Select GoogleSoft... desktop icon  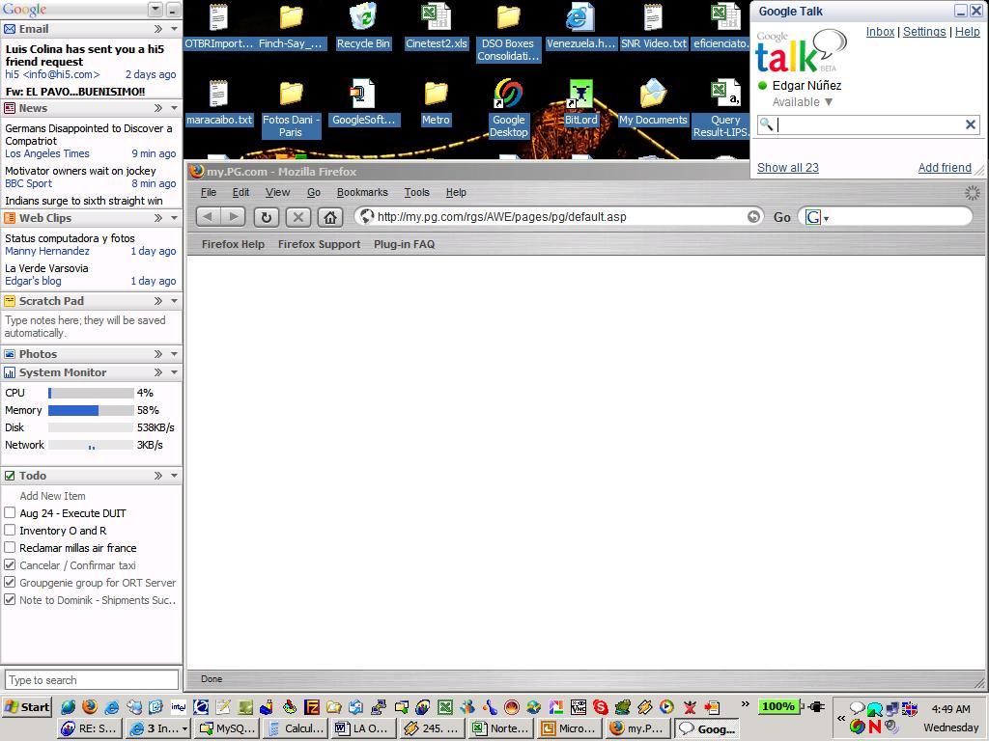pos(363,102)
